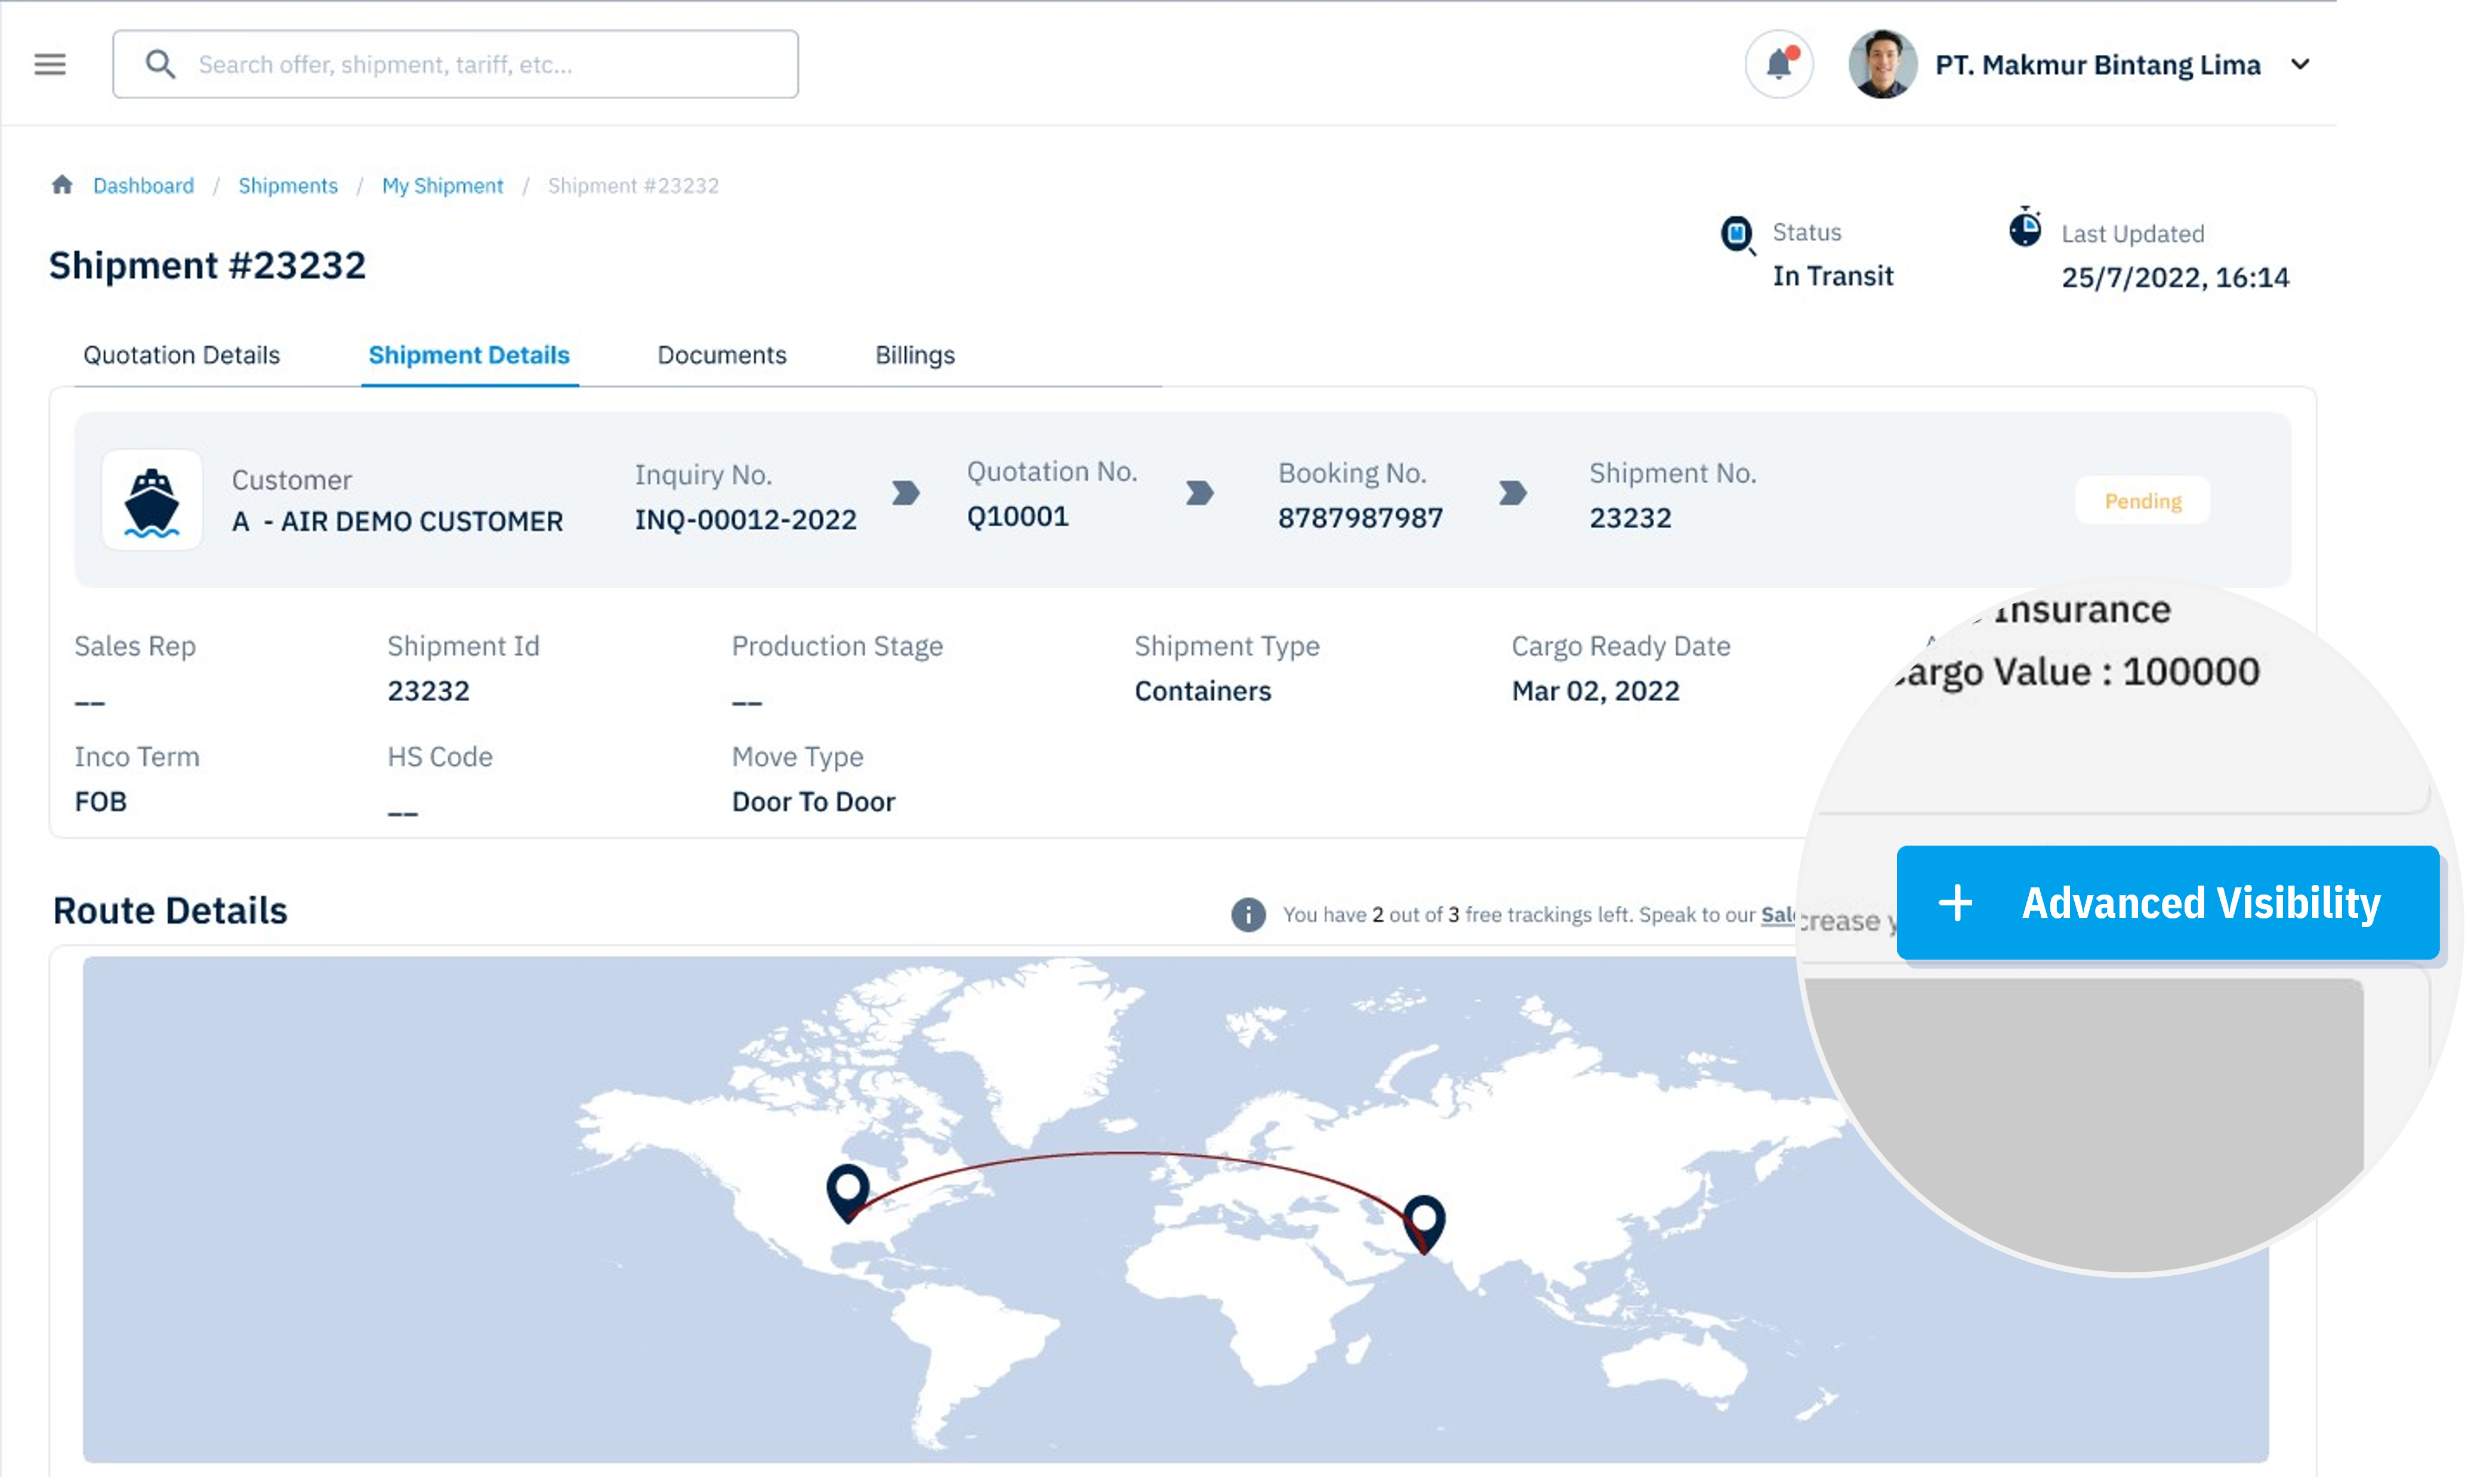
Task: Click customer name A - AIR DEMO CUSTOMER
Action: [x=398, y=522]
